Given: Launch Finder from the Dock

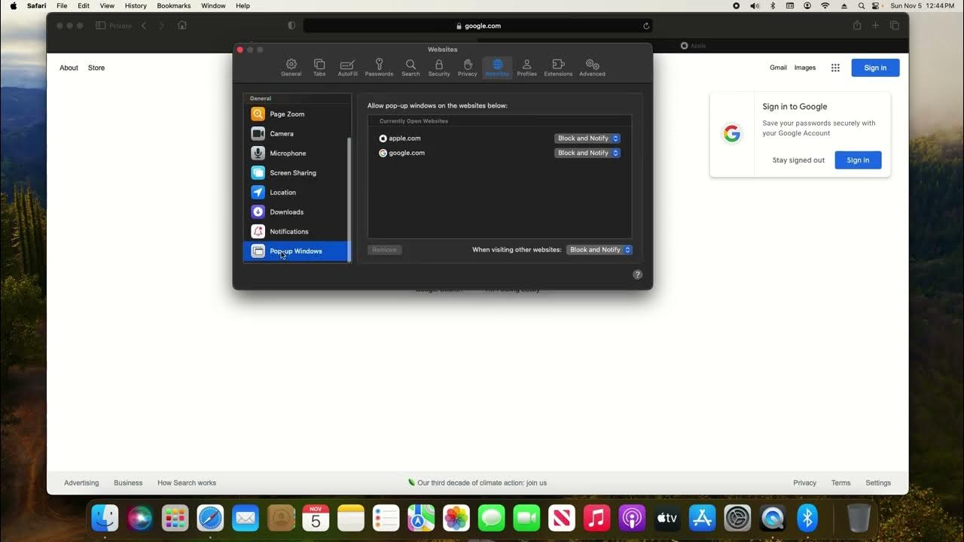Looking at the screenshot, I should (x=105, y=518).
